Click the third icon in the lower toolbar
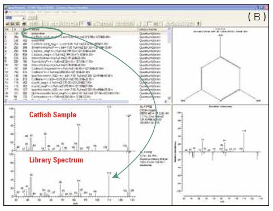 point(18,24)
